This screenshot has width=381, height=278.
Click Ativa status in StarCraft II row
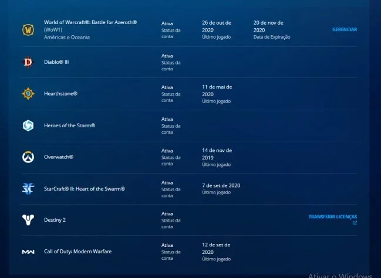(167, 183)
